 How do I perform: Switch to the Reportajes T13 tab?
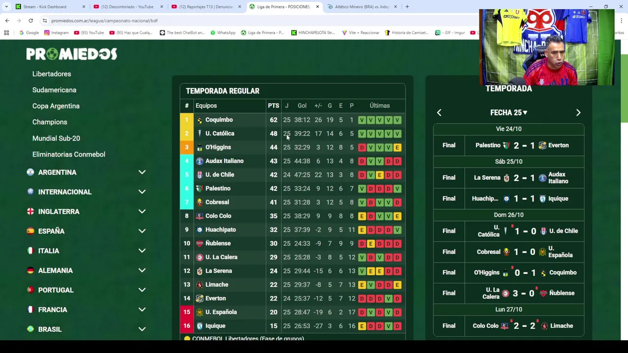(206, 7)
